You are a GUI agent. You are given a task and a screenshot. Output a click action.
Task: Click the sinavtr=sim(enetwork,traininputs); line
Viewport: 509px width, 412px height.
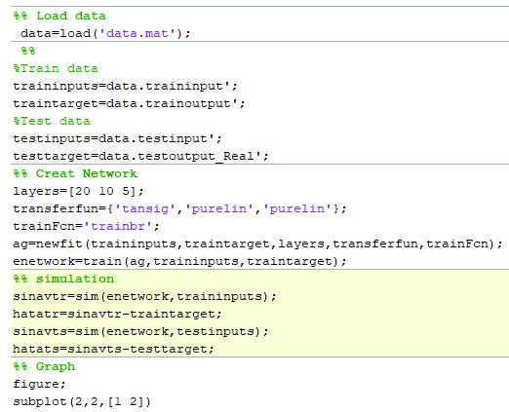[144, 296]
